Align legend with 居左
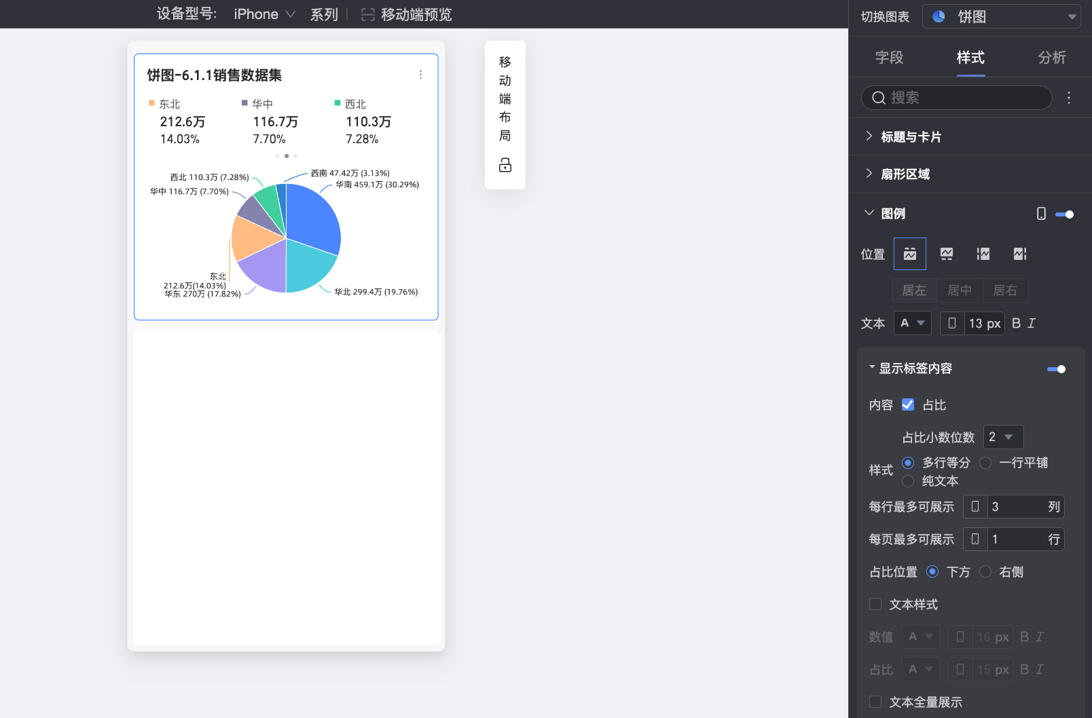Screen dimensions: 1092x718 coord(914,290)
